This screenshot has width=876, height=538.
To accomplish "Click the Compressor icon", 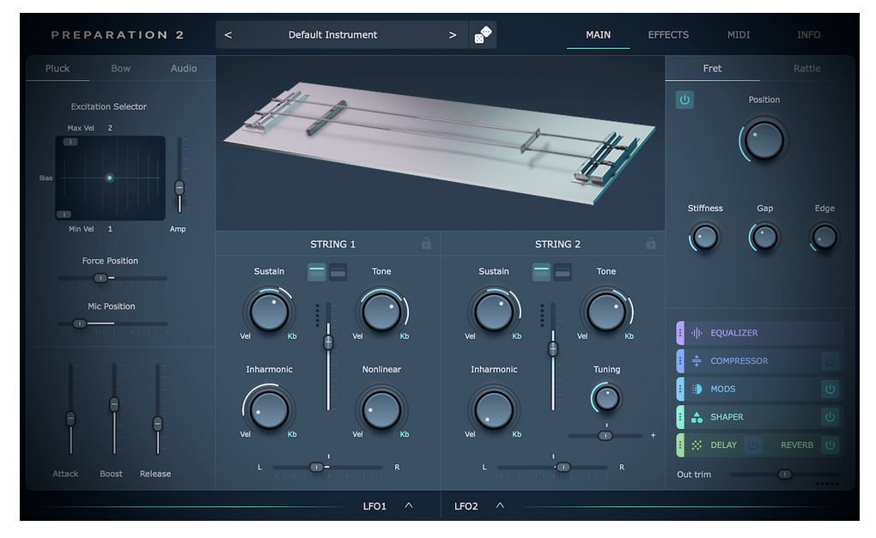I will click(697, 361).
